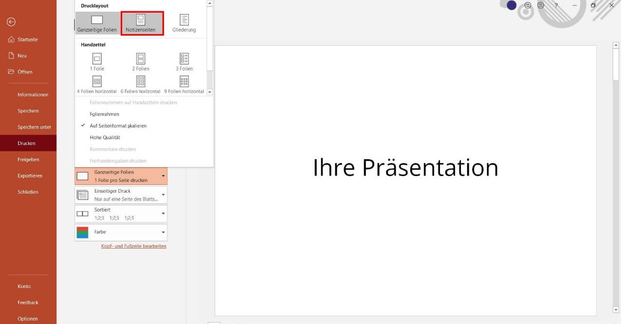
Task: Click the slide preview thumbnail
Action: [405, 180]
